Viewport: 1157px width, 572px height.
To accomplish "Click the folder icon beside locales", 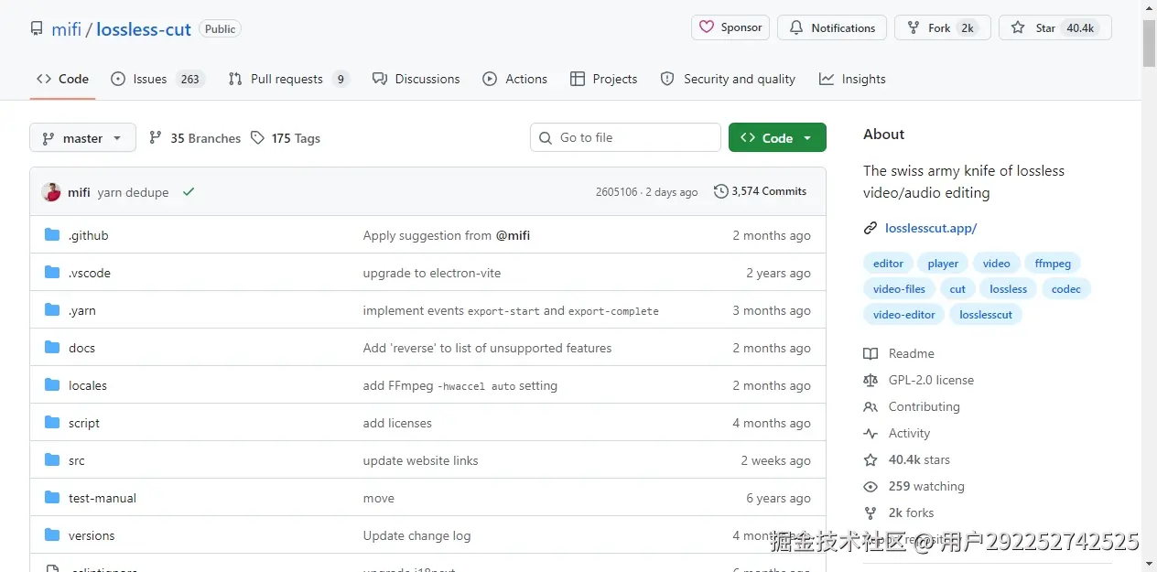I will tap(52, 385).
